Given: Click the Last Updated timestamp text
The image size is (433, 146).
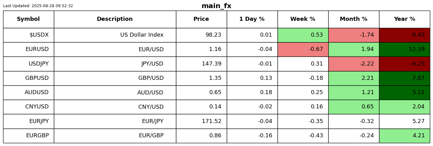Looking at the screenshot, I should click(x=38, y=6).
